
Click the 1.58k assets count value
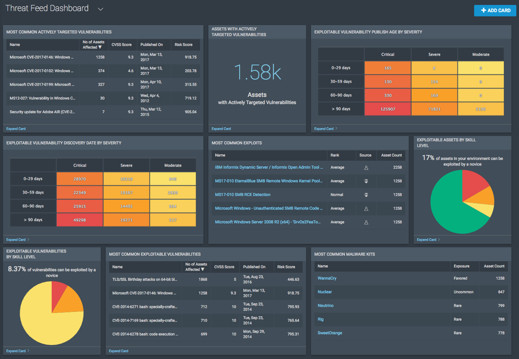tap(257, 73)
